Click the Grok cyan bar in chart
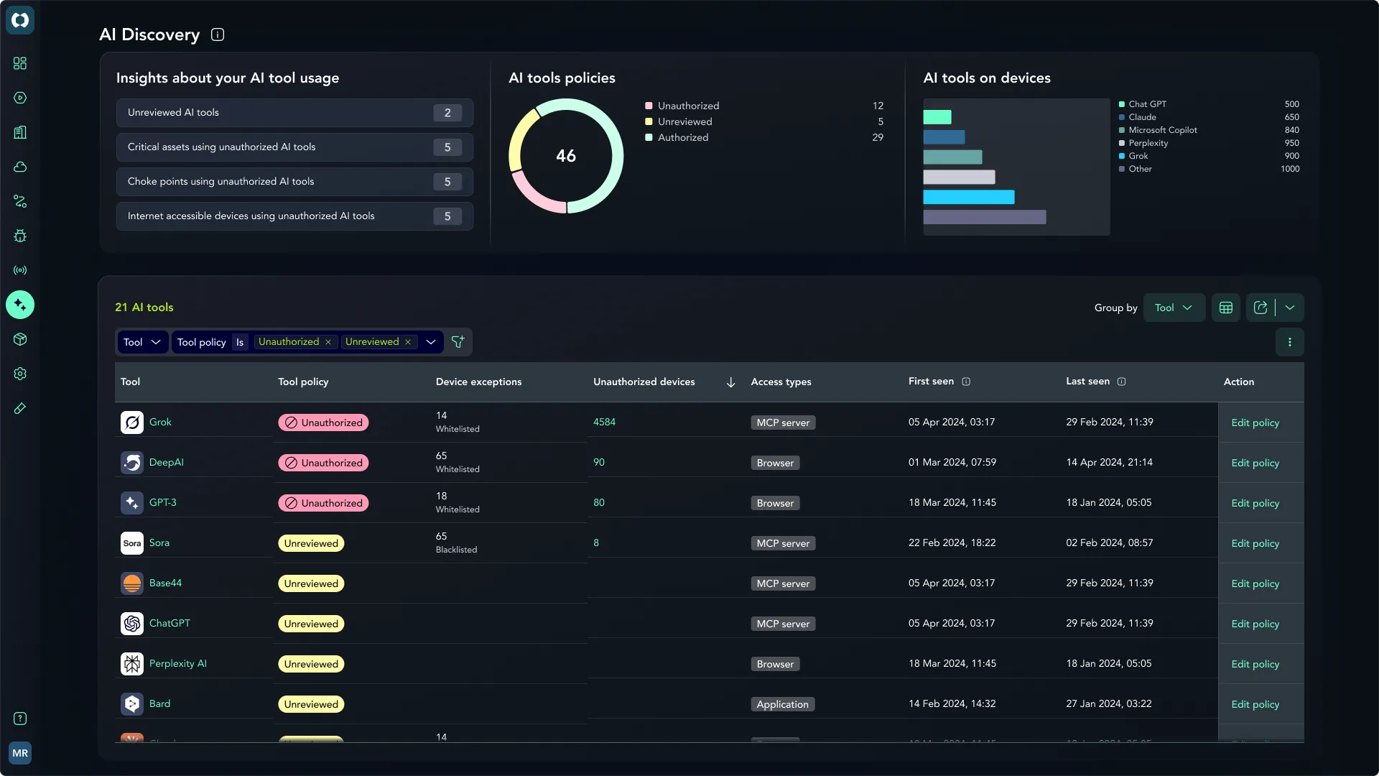 pos(969,197)
